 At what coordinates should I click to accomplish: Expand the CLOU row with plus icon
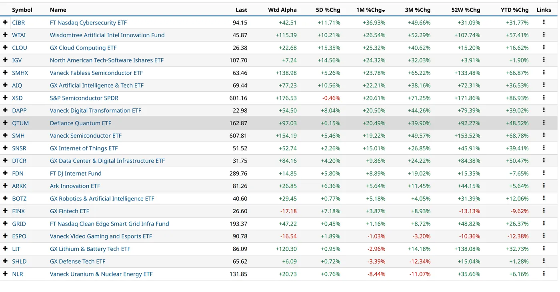pos(5,47)
